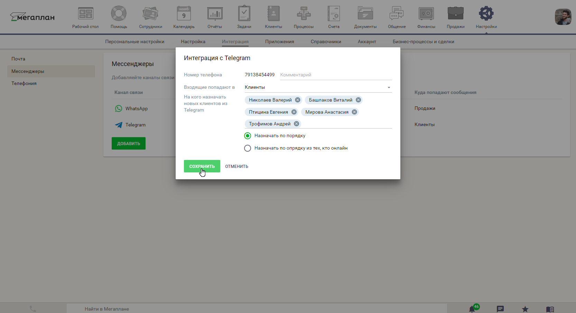Viewport: 576px width, 313px height.
Task: Open the book icon in bottom bar
Action: (550, 309)
